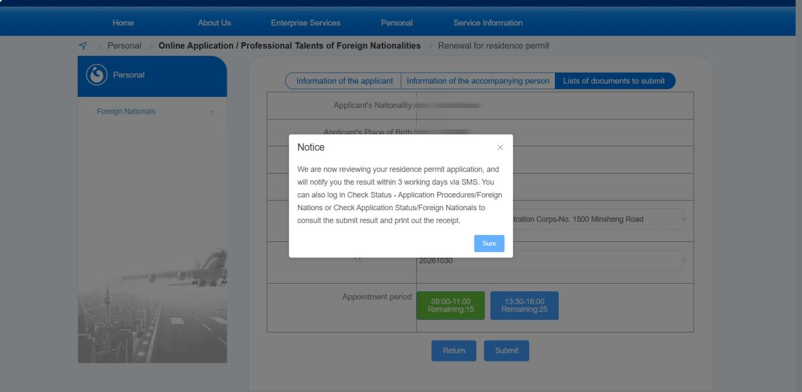Viewport: 802px width, 392px height.
Task: Click the Applicant's Nationality label
Action: (x=372, y=105)
